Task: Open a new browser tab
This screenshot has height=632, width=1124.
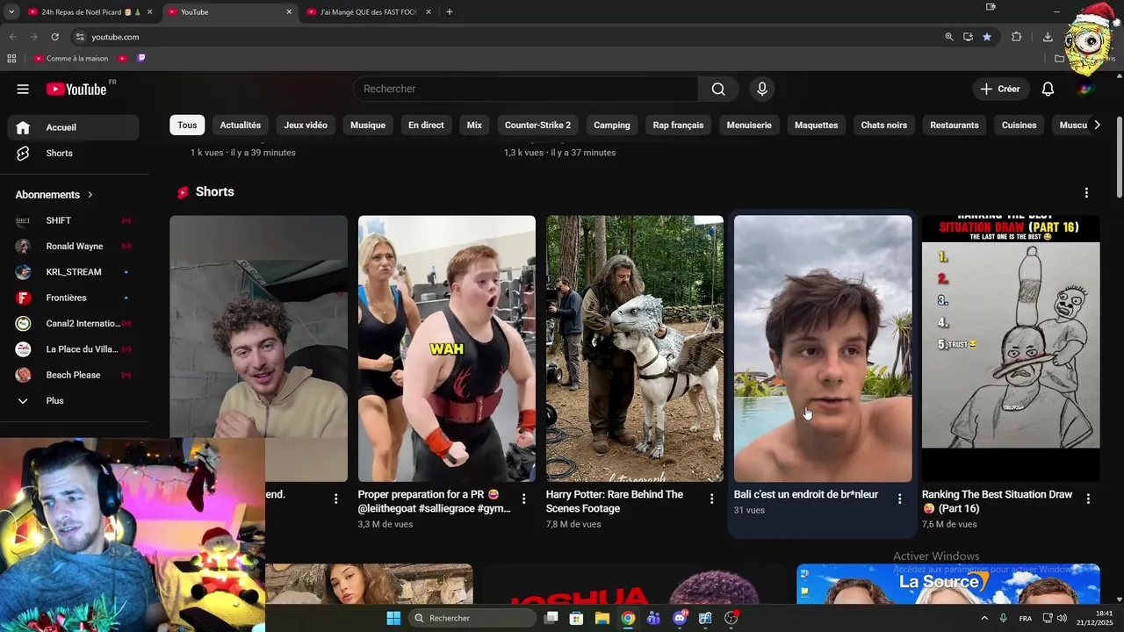Action: [x=450, y=12]
